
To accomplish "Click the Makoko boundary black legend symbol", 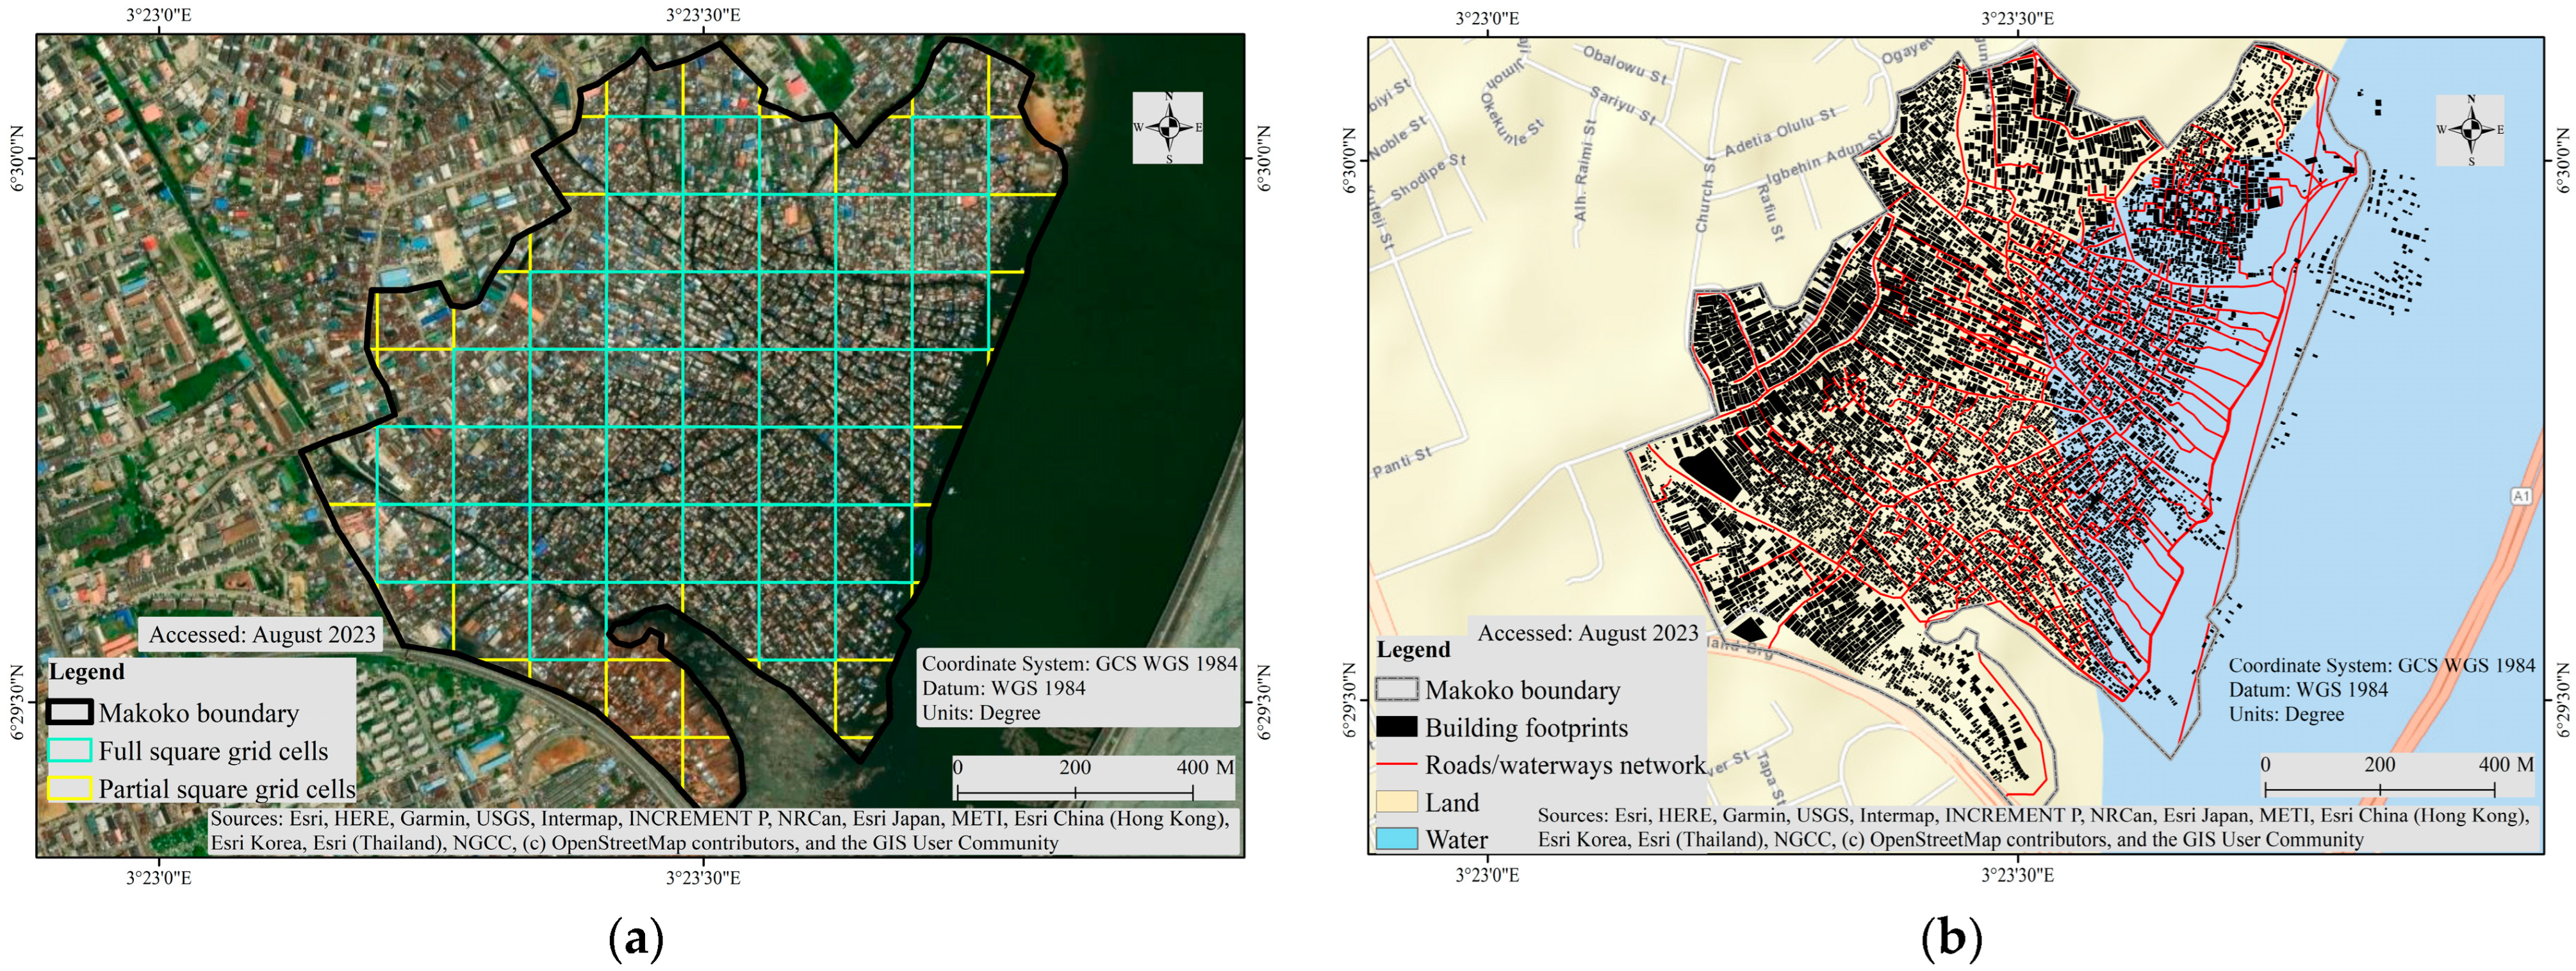I will click(69, 712).
